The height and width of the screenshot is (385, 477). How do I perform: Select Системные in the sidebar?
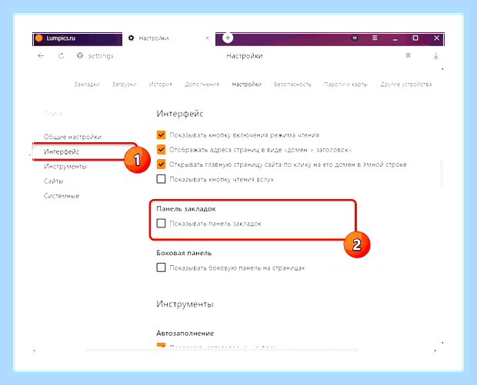click(62, 196)
